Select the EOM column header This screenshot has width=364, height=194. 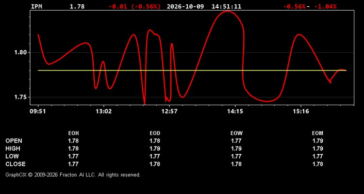point(317,133)
